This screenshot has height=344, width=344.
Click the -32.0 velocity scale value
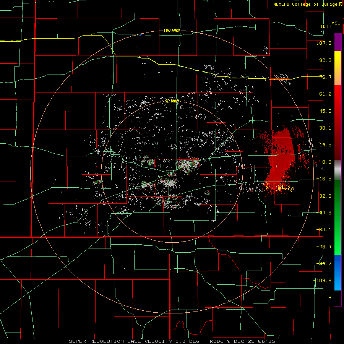pyautogui.click(x=324, y=196)
